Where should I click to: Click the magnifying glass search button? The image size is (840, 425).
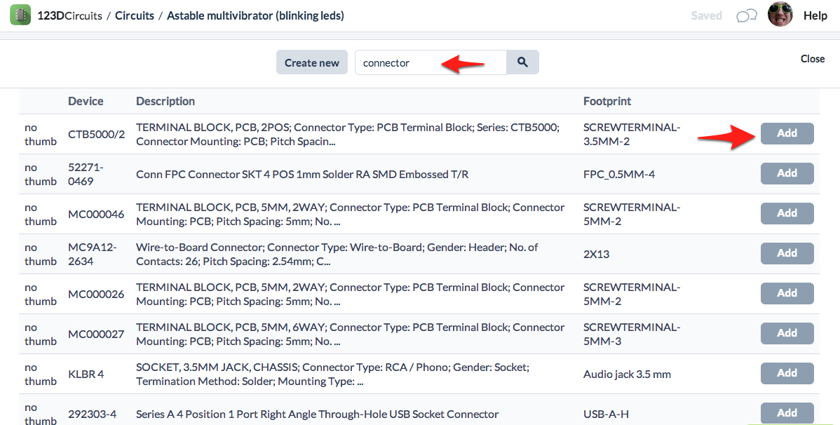522,62
